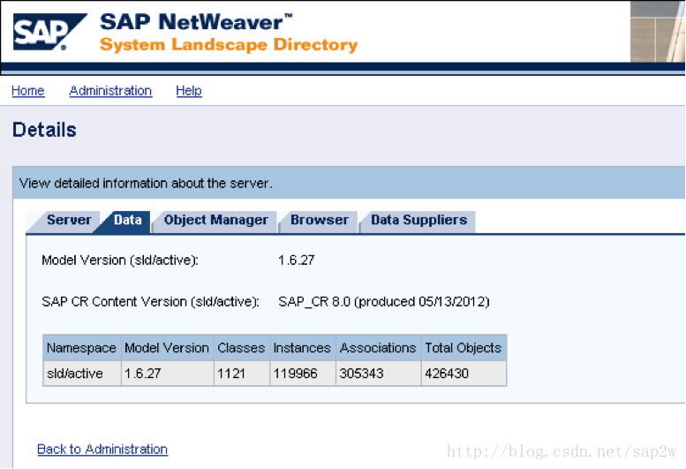
Task: Click the Namespace column header
Action: 82,348
